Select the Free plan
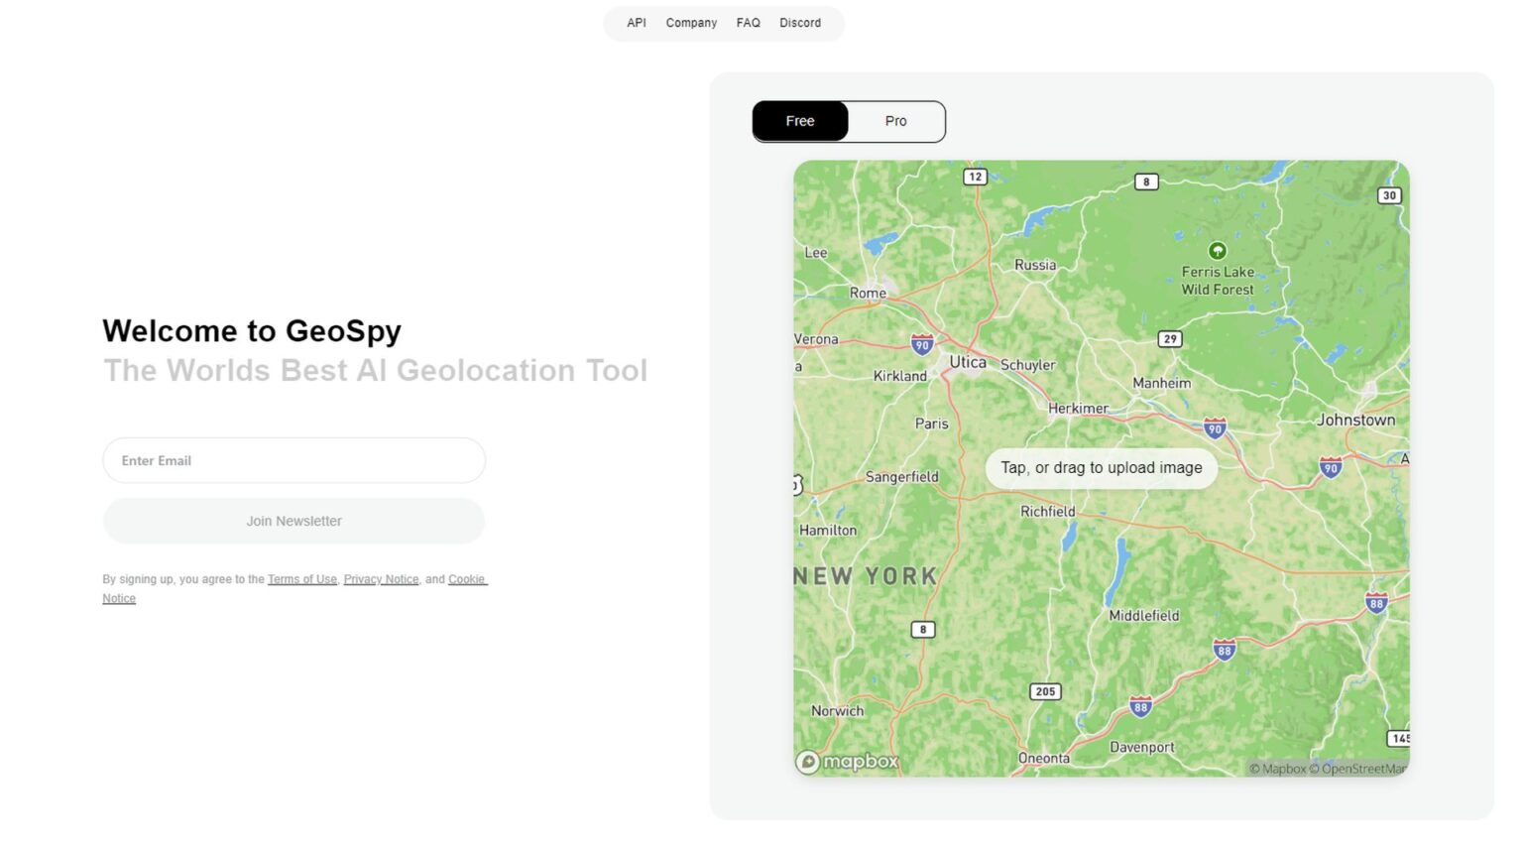 pyautogui.click(x=799, y=121)
